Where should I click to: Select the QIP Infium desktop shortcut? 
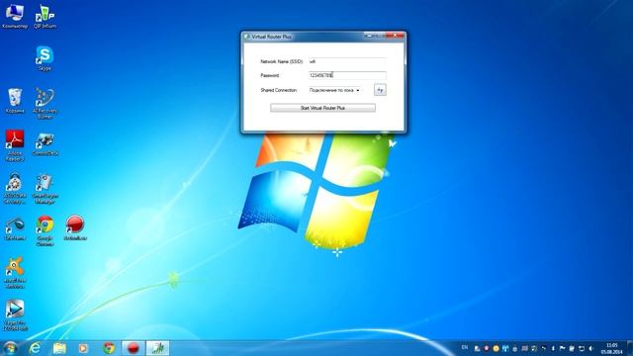coord(45,16)
